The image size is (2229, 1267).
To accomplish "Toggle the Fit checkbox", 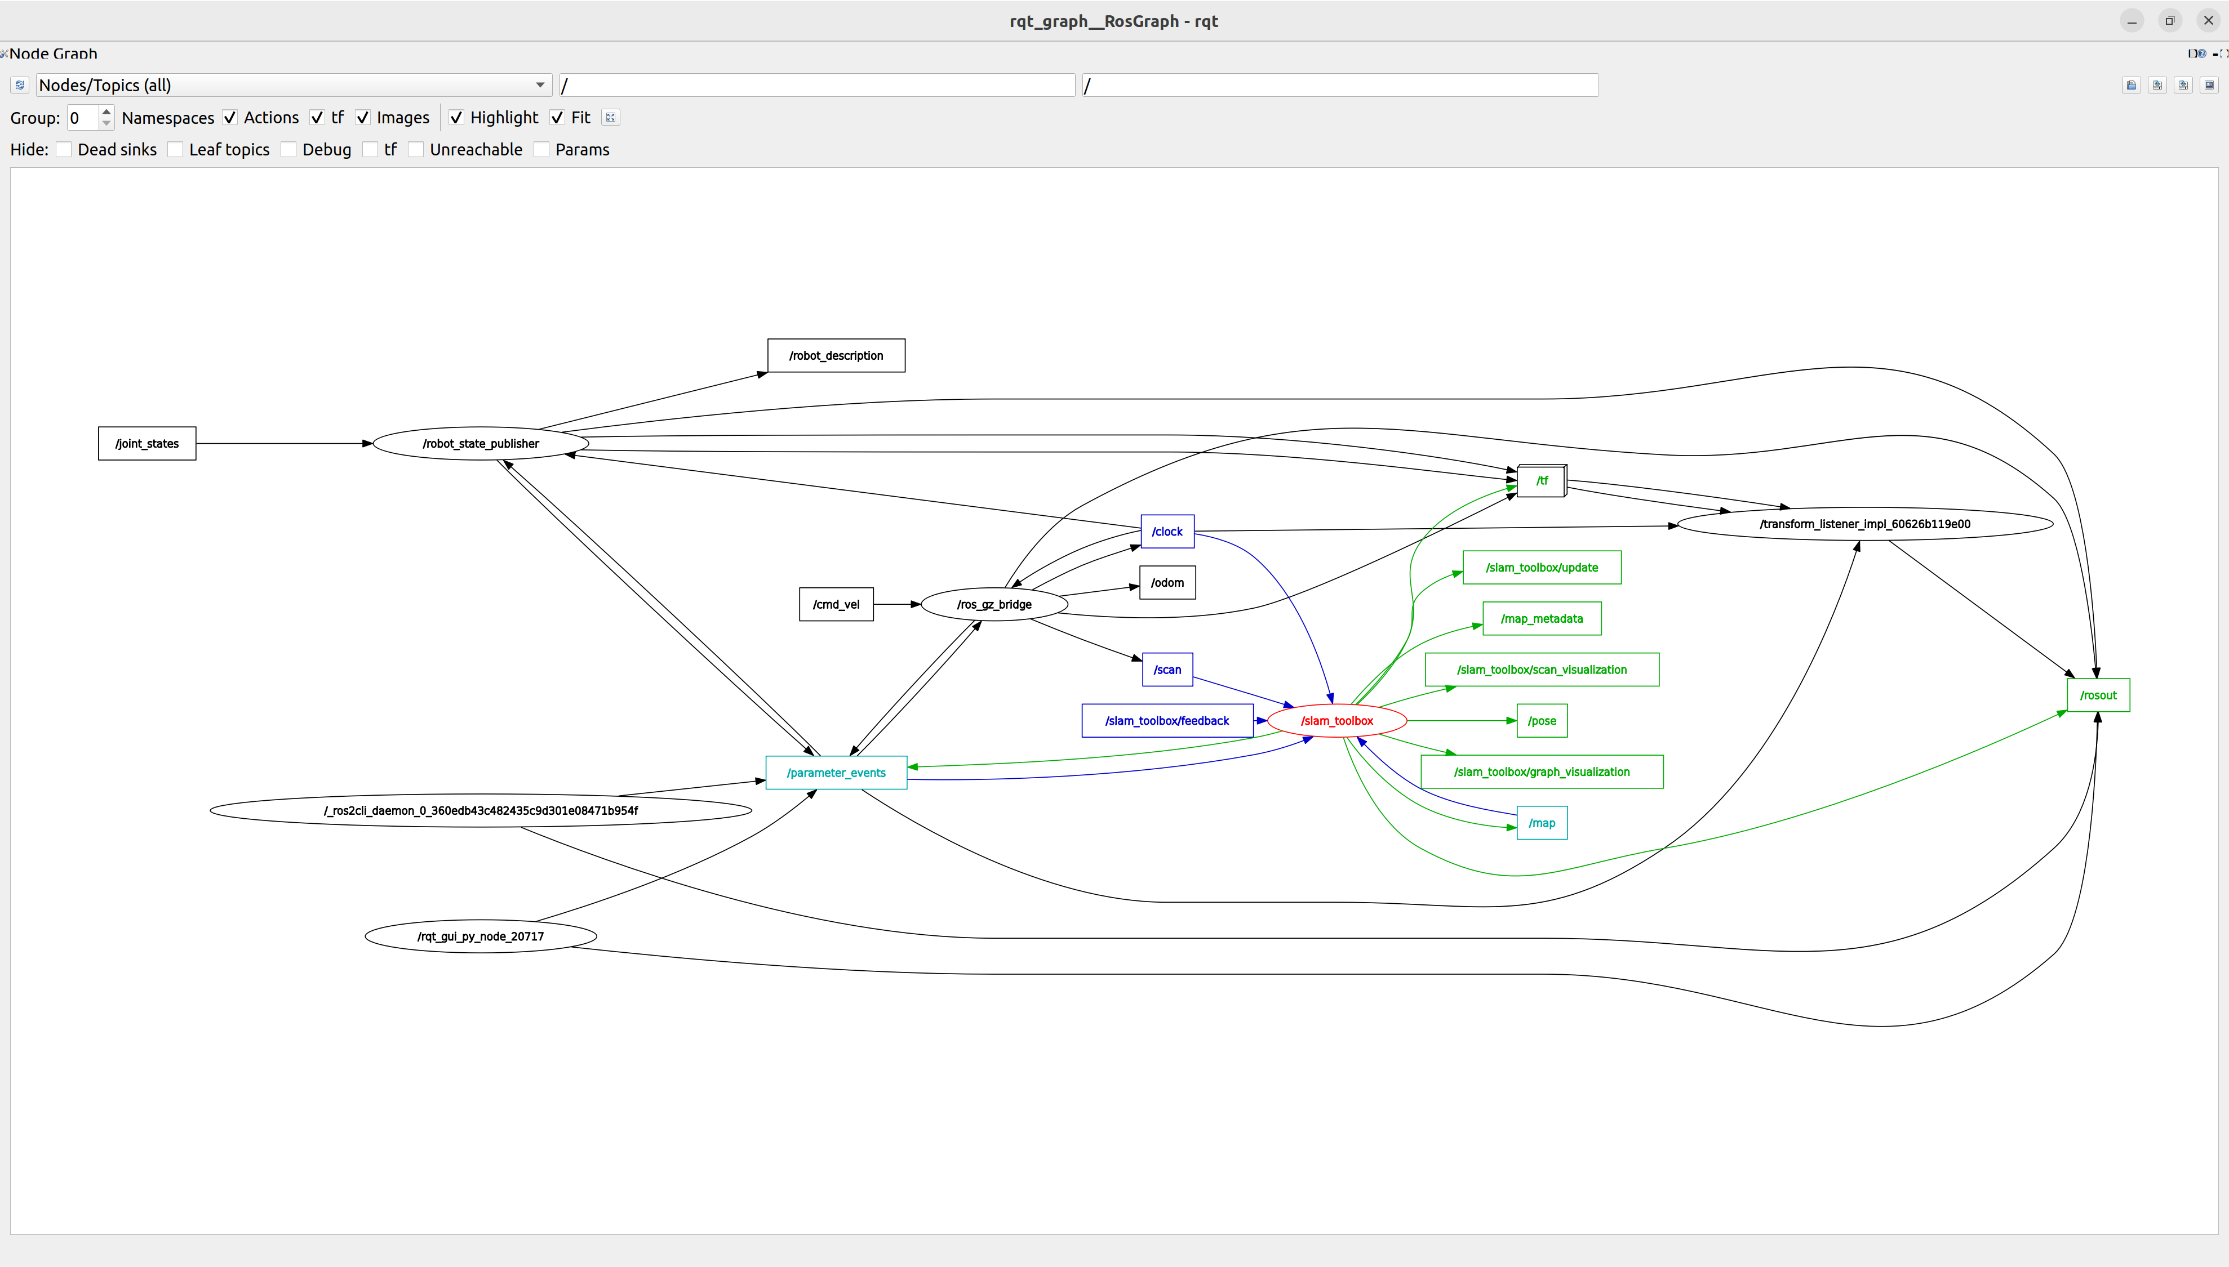I will point(557,118).
